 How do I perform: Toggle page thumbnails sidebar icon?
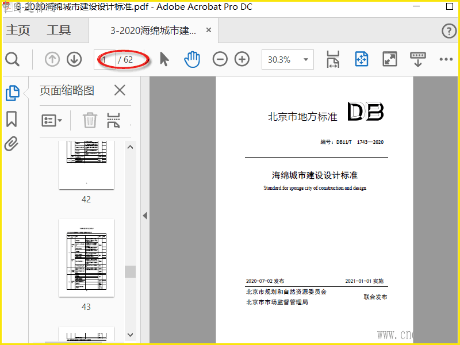(12, 93)
